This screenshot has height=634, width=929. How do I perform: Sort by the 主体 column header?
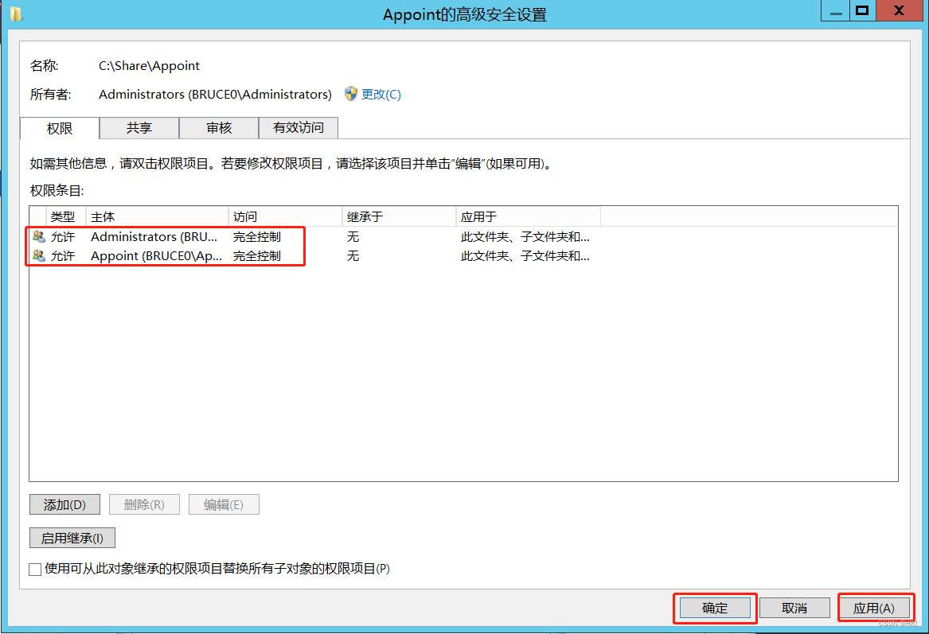pyautogui.click(x=157, y=216)
